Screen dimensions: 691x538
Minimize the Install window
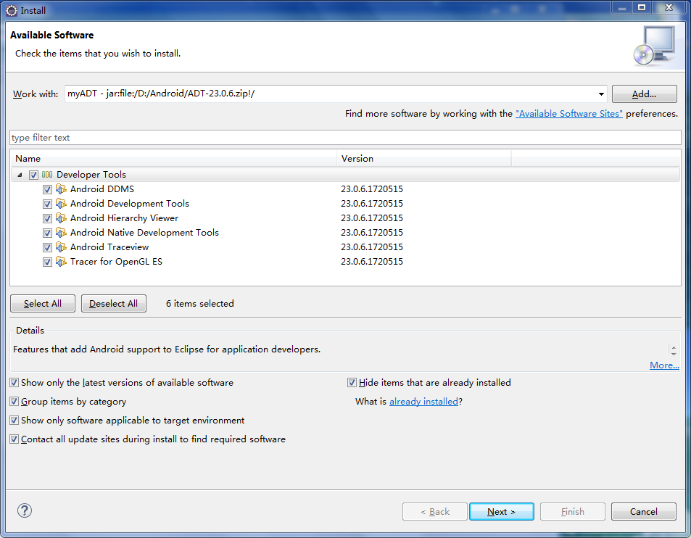pos(622,7)
